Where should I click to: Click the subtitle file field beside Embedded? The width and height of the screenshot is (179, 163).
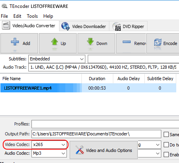[133, 59]
